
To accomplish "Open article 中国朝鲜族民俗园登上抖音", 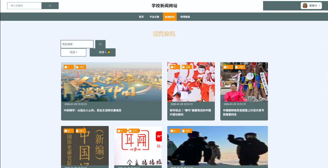I will click(244, 113).
